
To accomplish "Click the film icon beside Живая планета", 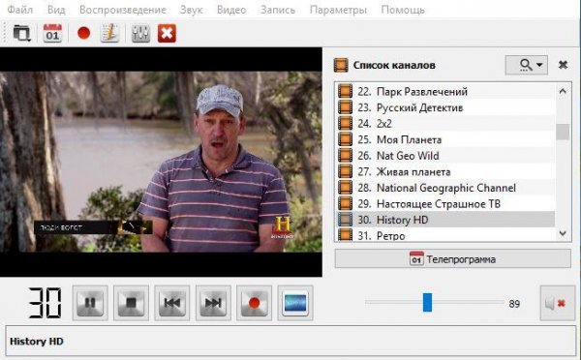I will pos(345,171).
